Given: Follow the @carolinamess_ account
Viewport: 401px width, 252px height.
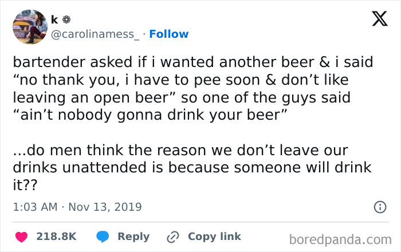Looking at the screenshot, I should [168, 34].
